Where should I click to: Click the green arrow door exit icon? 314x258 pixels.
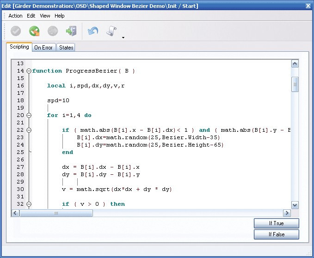71,31
